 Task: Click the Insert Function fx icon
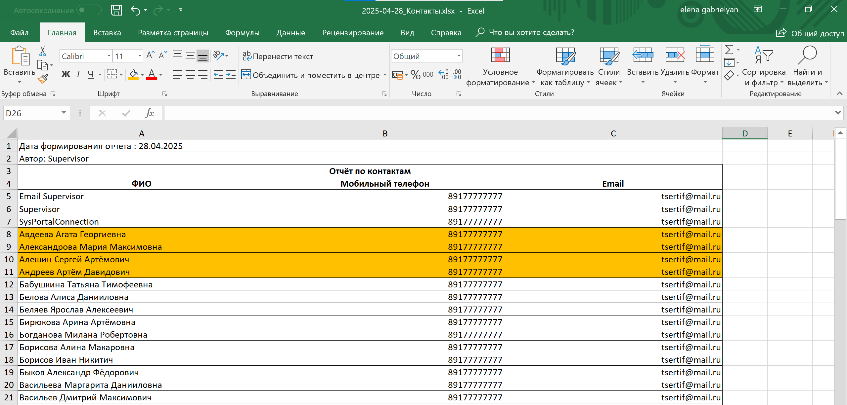tap(150, 113)
